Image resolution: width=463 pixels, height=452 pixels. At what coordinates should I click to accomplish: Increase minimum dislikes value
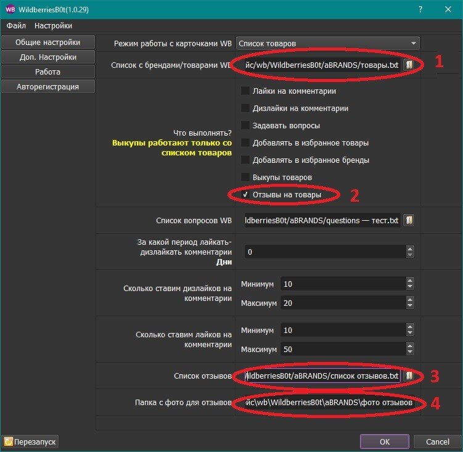point(410,281)
